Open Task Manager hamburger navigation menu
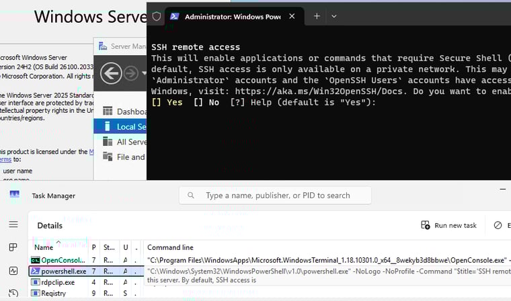The image size is (511, 301). 13,224
